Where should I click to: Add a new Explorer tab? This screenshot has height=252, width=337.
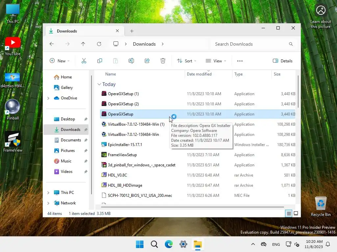coord(132,31)
